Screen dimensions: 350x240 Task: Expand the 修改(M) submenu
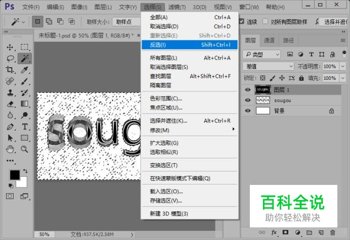click(x=190, y=130)
